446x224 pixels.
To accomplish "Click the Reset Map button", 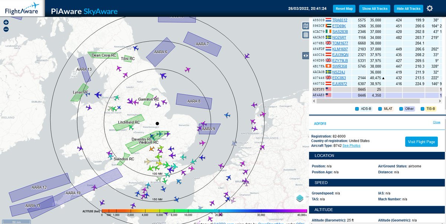I will [x=345, y=9].
